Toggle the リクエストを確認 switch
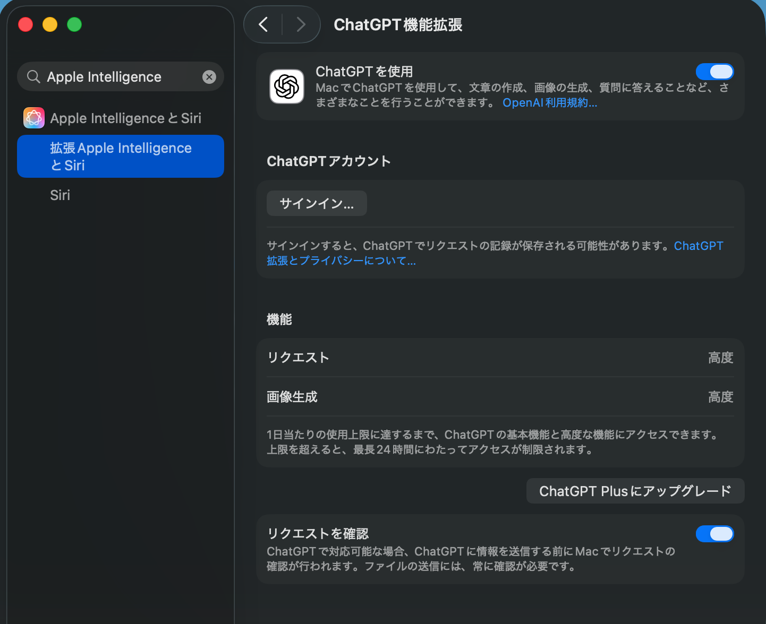 (x=715, y=534)
